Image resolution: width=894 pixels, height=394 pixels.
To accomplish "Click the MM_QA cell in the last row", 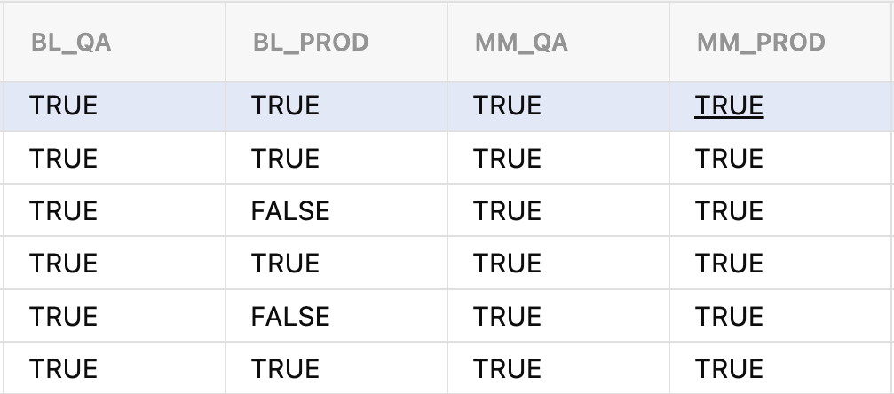I will pos(507,368).
